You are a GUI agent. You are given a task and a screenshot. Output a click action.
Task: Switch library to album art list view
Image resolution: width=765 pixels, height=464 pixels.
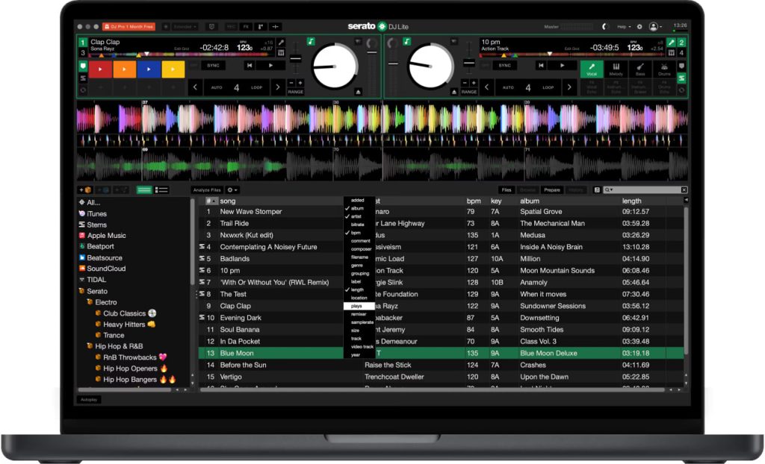(x=161, y=190)
